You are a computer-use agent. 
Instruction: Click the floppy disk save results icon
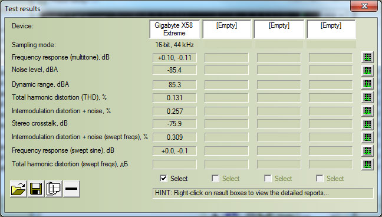(x=36, y=189)
